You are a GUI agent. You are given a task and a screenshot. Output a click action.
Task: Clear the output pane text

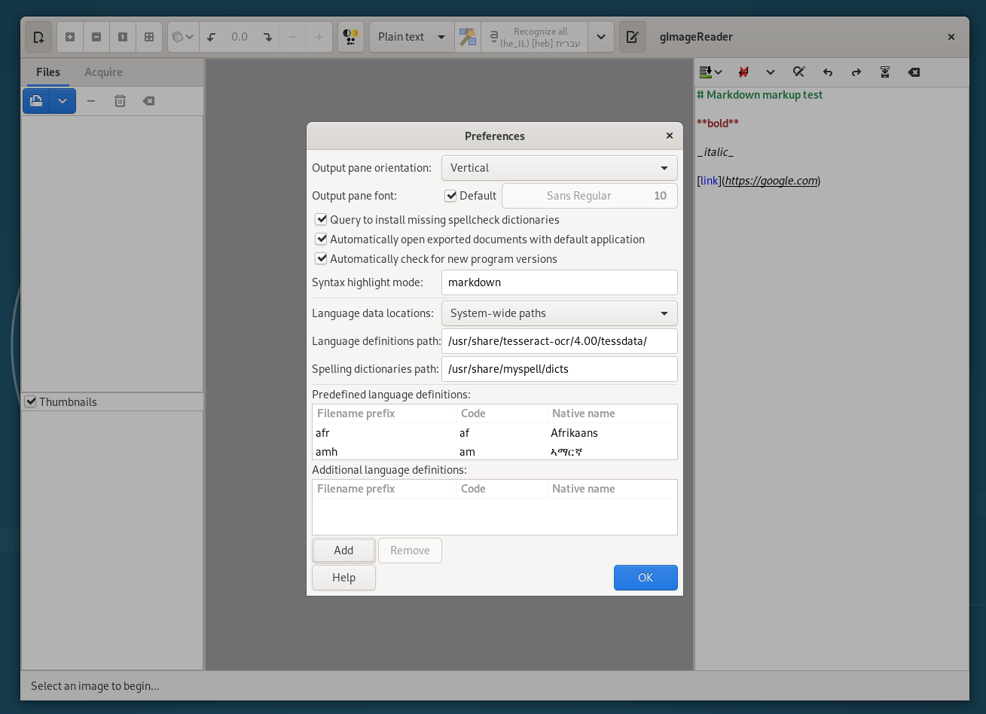[914, 72]
